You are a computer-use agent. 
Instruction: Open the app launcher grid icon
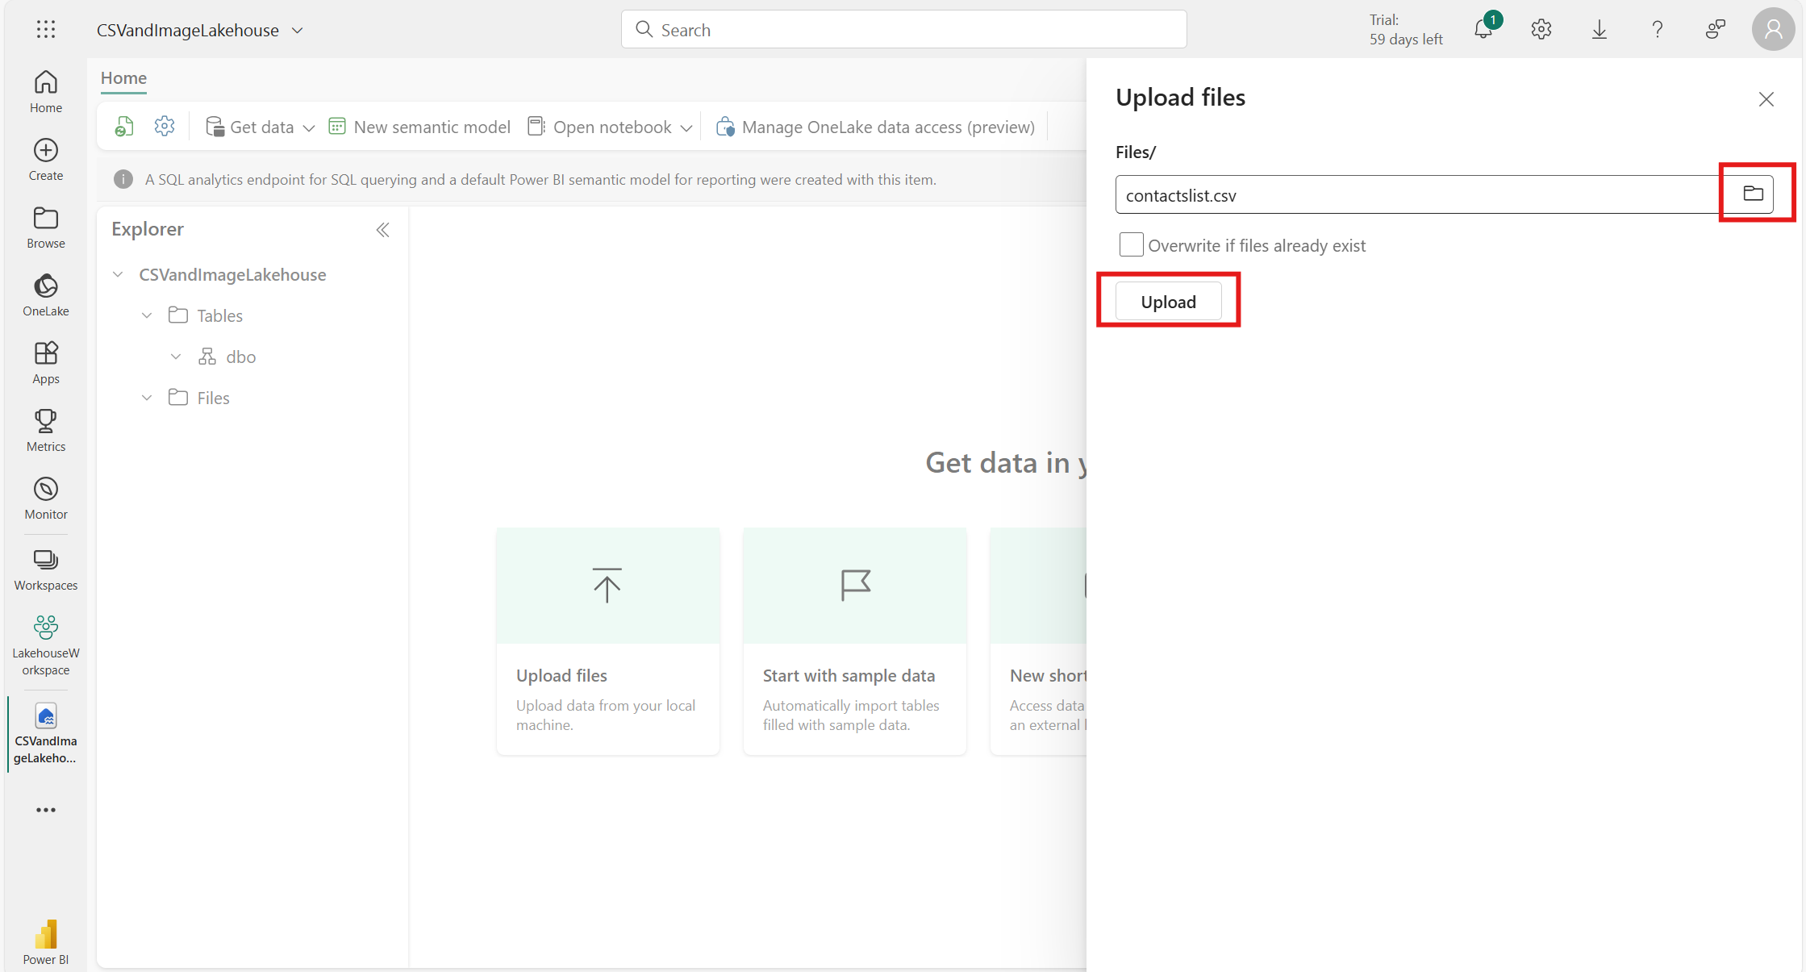[x=46, y=30]
